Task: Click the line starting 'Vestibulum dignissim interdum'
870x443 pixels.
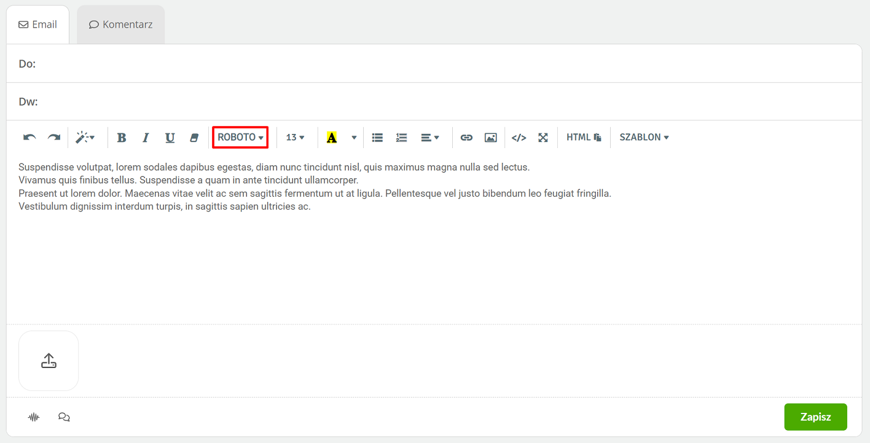Action: coord(165,206)
